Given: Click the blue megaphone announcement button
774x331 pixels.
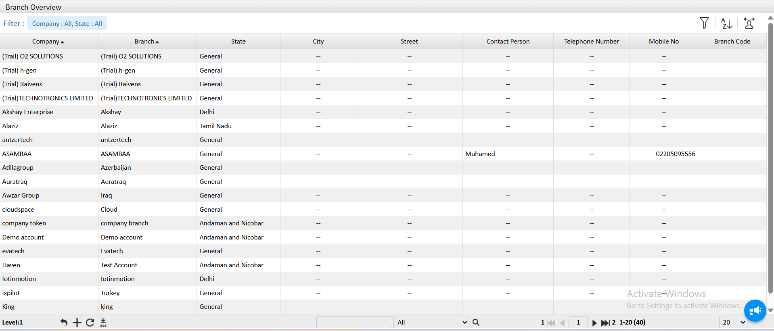Looking at the screenshot, I should (x=755, y=310).
